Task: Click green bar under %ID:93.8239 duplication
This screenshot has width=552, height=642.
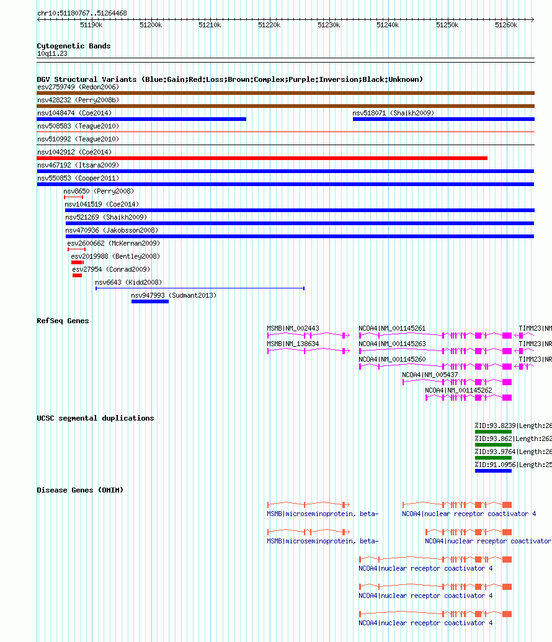Action: [x=494, y=432]
